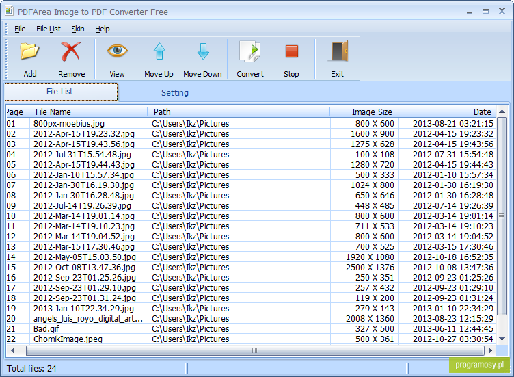Click the vertical scrollbar thumb

[x=502, y=216]
